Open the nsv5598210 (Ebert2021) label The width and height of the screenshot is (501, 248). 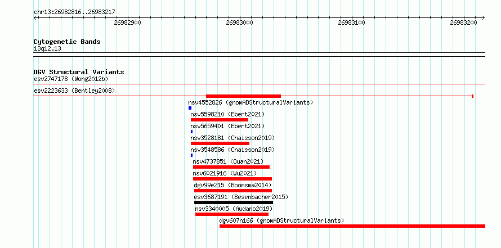(x=227, y=114)
